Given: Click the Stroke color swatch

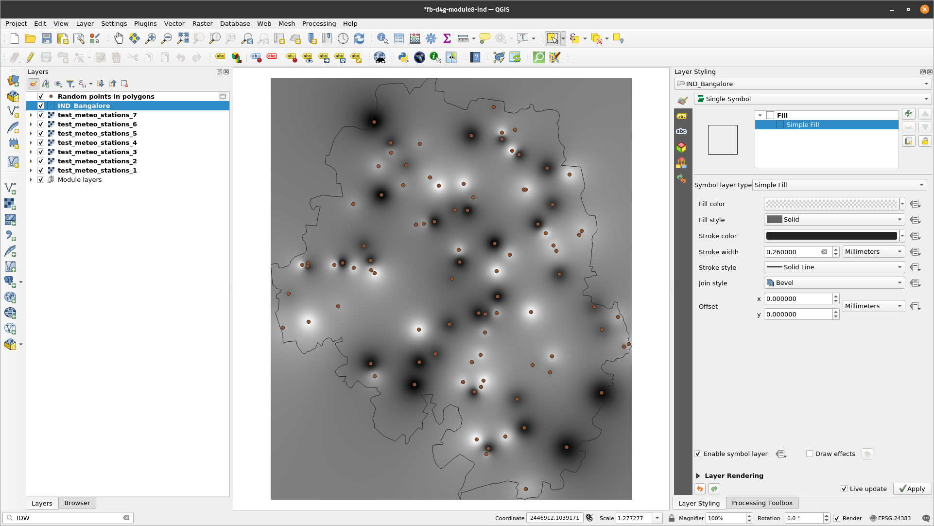Looking at the screenshot, I should tap(831, 235).
